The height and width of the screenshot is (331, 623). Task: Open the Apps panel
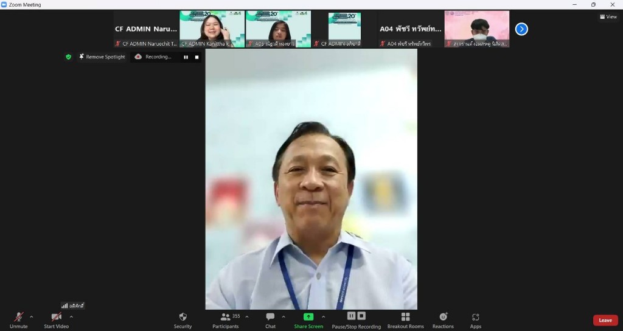(475, 317)
